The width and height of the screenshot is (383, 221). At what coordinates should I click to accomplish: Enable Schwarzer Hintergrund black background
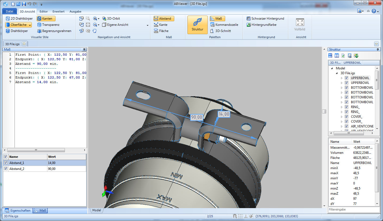coord(265,19)
